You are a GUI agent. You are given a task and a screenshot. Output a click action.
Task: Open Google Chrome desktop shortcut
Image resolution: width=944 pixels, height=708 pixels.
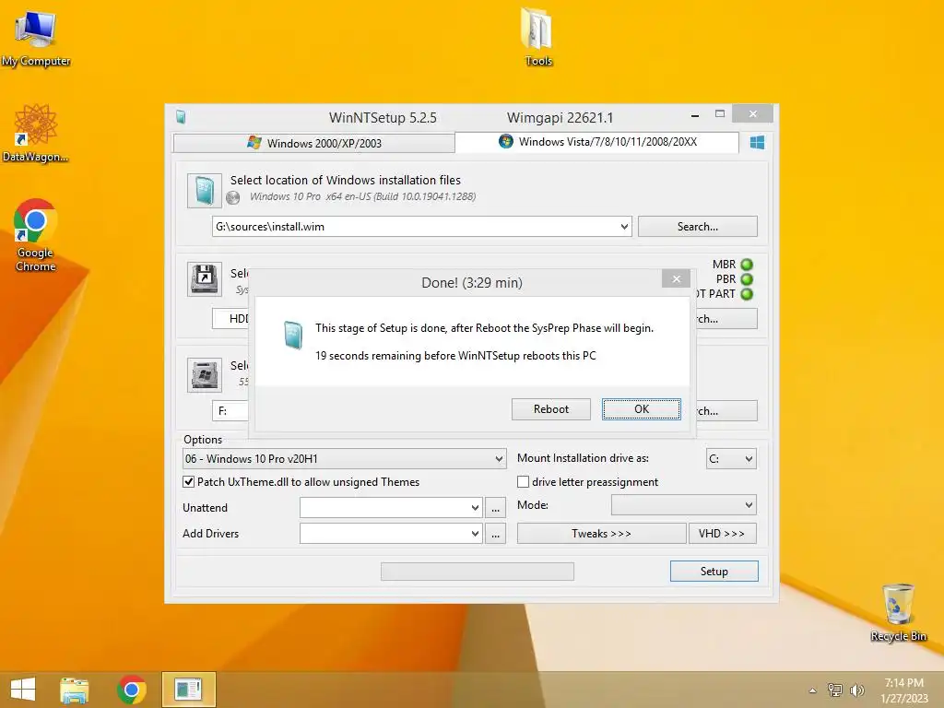click(x=36, y=235)
